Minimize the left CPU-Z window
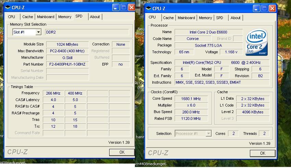The image size is (291, 168). coord(116,8)
